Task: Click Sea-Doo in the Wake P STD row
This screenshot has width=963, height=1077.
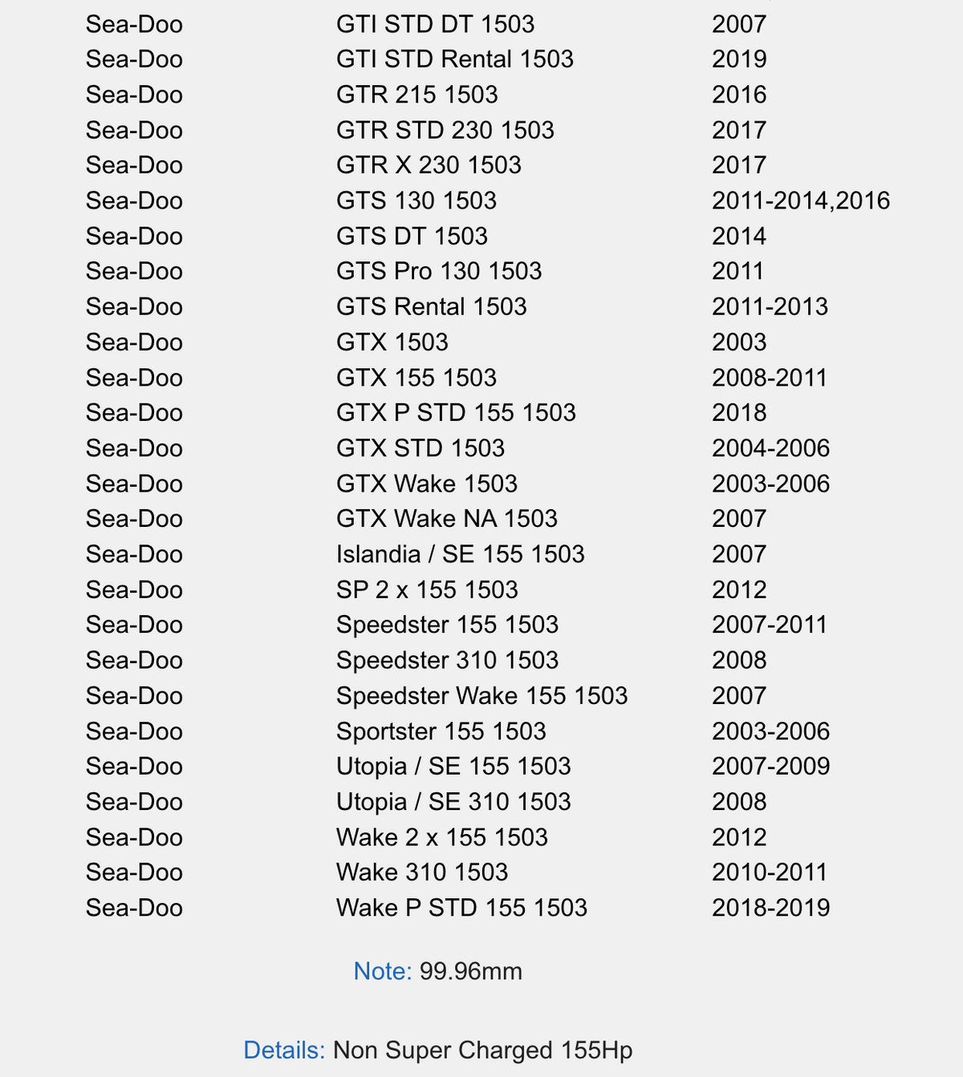Action: click(134, 908)
